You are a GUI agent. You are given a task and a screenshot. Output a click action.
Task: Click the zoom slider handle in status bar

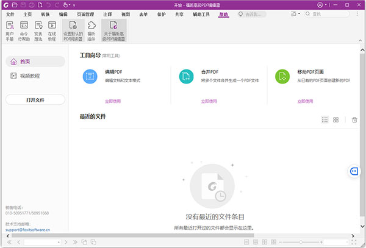click(x=301, y=242)
